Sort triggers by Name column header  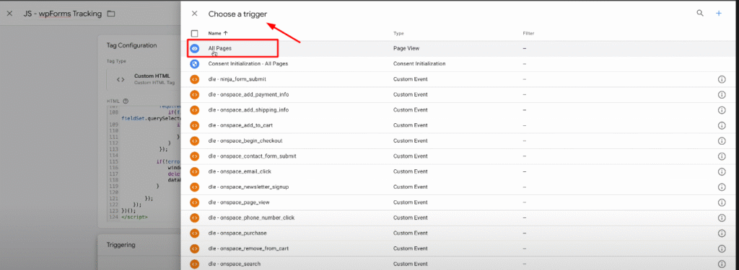coord(218,33)
